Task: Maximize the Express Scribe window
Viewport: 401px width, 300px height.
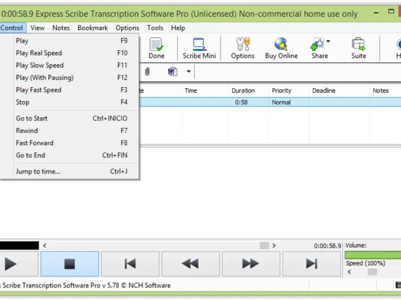Action: (391, 11)
